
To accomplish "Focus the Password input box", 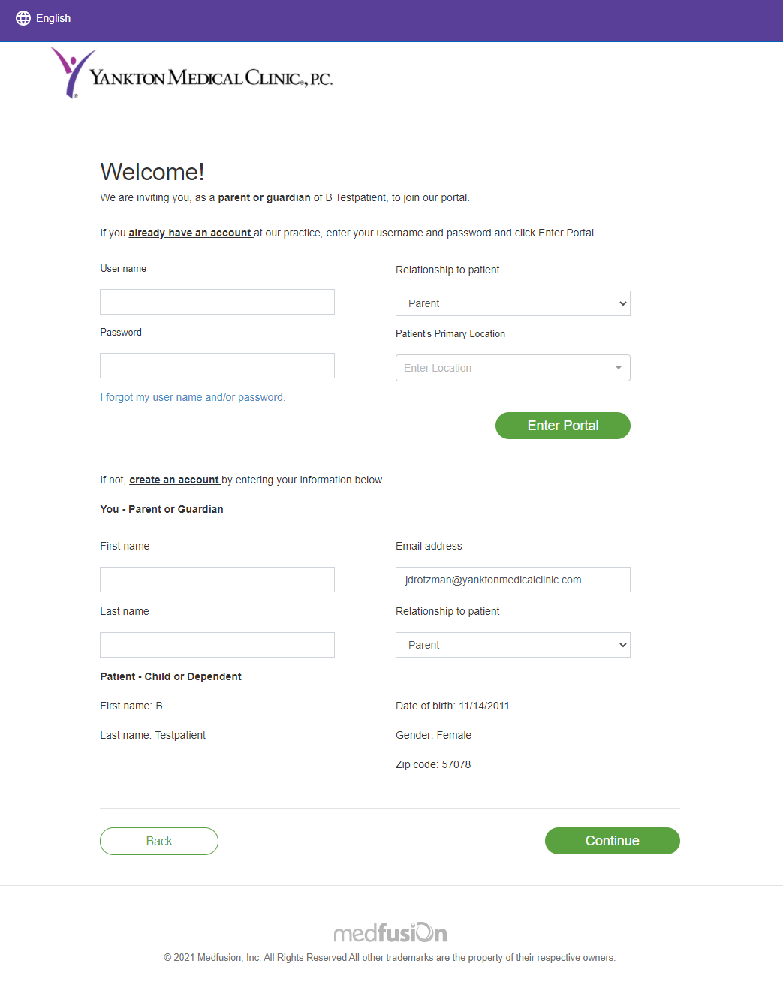I will tap(217, 366).
